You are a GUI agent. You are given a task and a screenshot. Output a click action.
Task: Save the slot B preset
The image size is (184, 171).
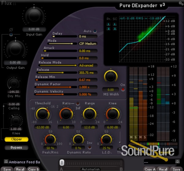[x=176, y=169]
